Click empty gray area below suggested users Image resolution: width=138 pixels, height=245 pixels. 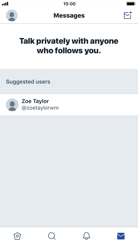pyautogui.click(x=69, y=171)
